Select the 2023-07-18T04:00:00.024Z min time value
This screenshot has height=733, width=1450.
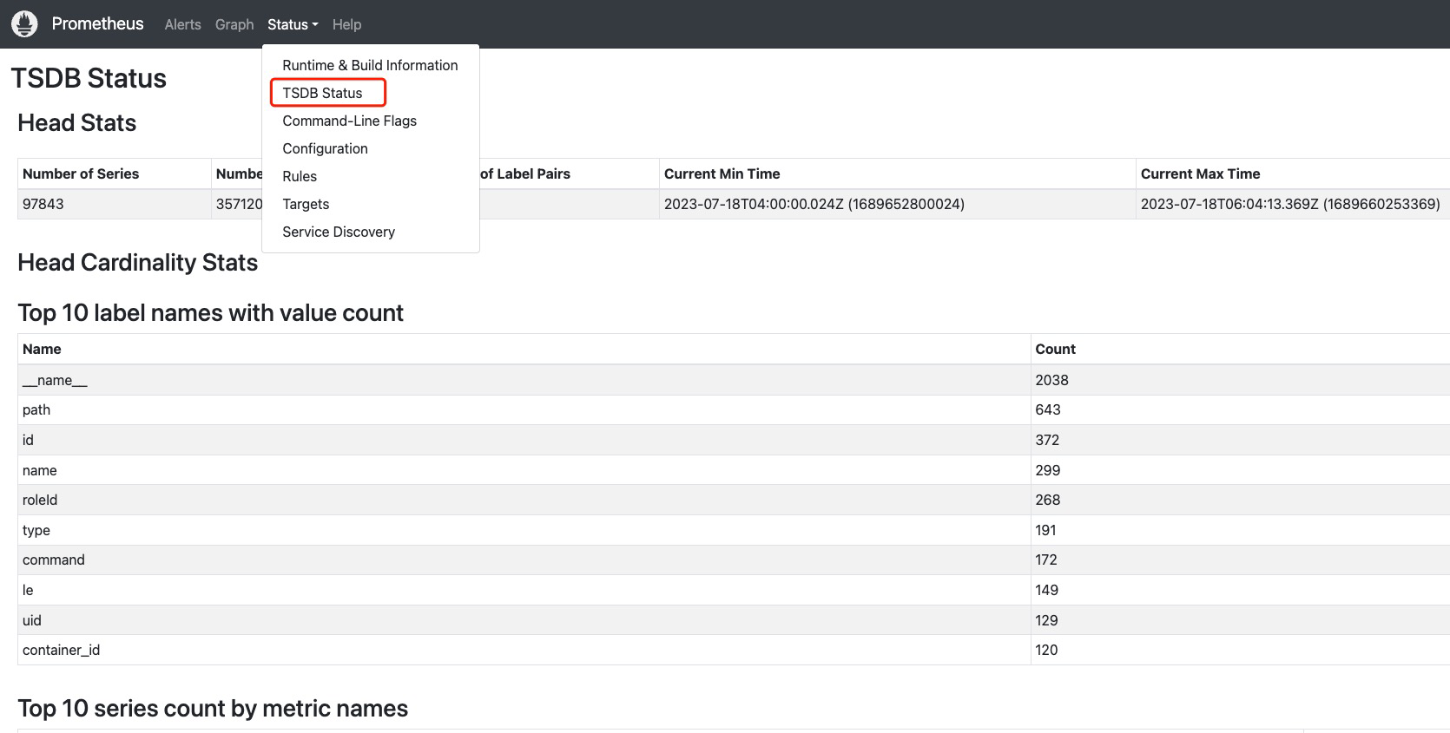tap(814, 204)
